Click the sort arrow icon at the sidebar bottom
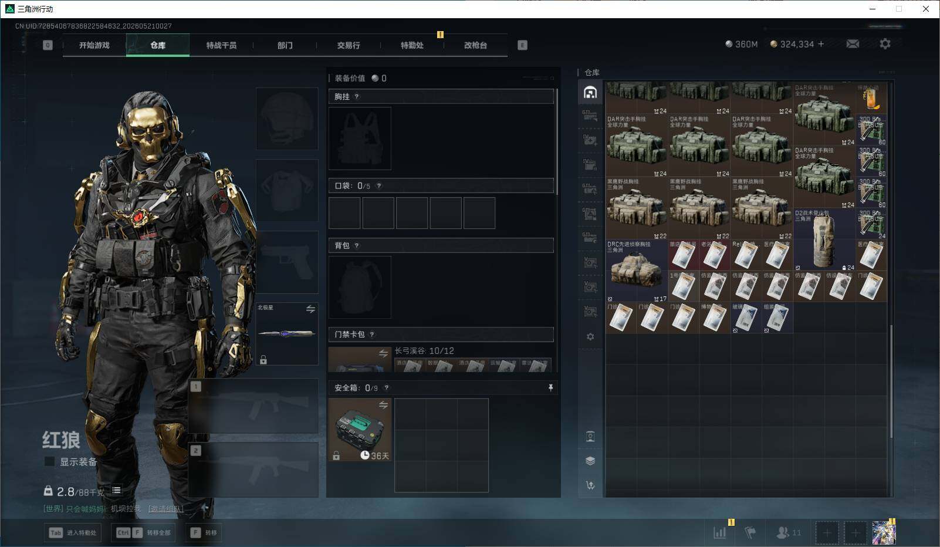The height and width of the screenshot is (547, 940). click(590, 485)
